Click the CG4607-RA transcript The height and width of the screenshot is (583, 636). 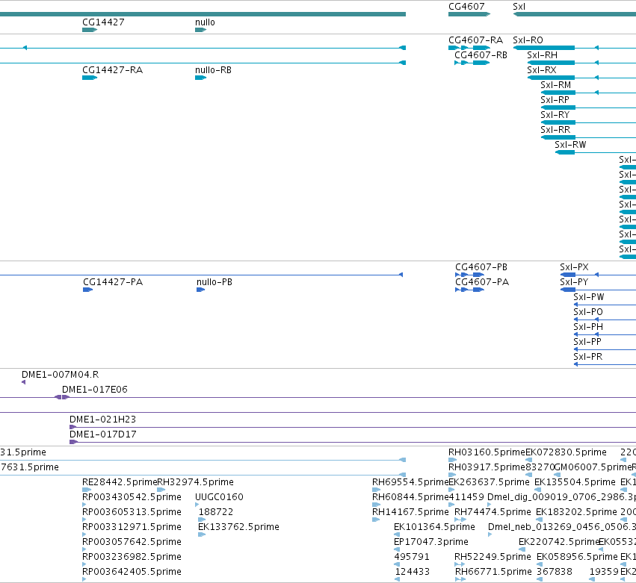469,48
